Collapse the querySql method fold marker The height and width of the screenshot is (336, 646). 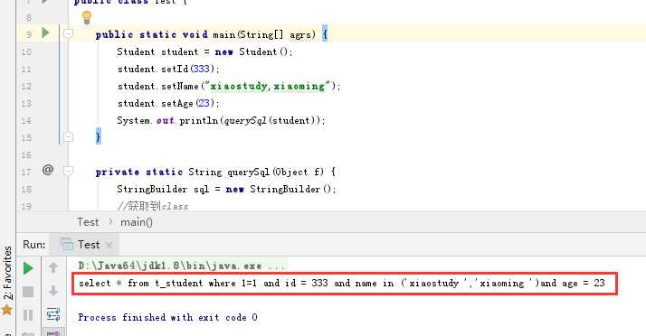point(69,171)
